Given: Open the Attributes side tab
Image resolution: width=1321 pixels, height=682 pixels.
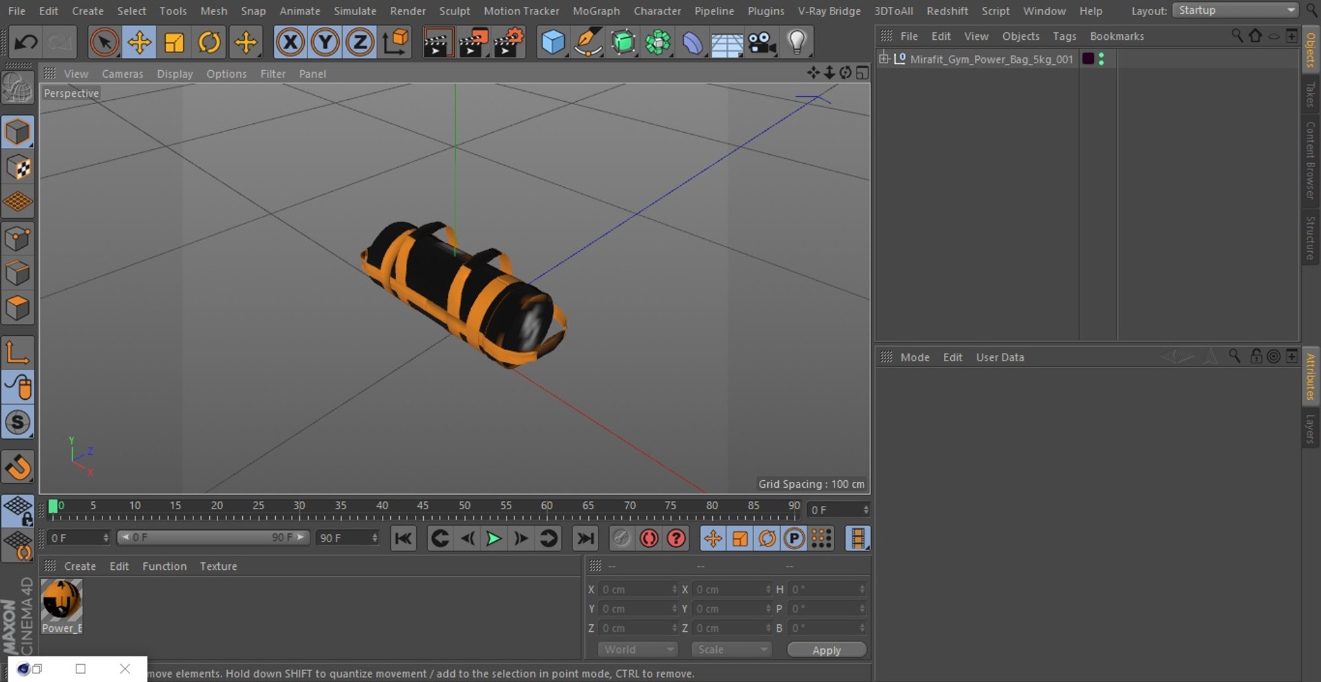Looking at the screenshot, I should [1310, 376].
